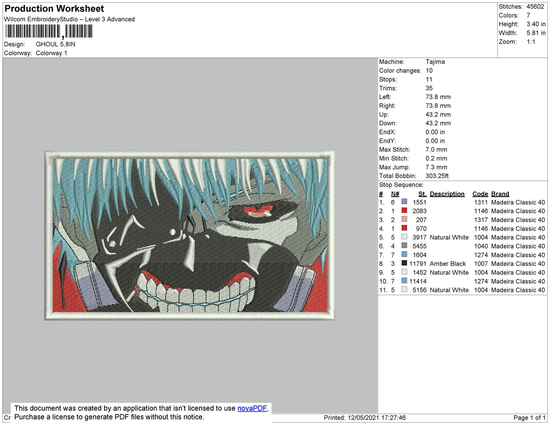Screen dimensions: 550x425
Task: Open the novaPDF hyperlink
Action: 252,408
